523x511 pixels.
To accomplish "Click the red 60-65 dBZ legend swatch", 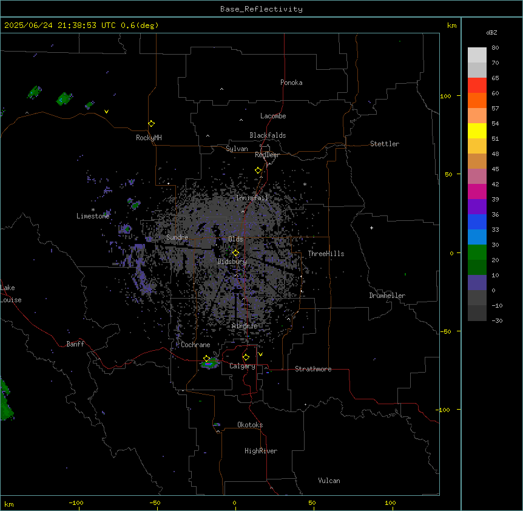I will (477, 85).
